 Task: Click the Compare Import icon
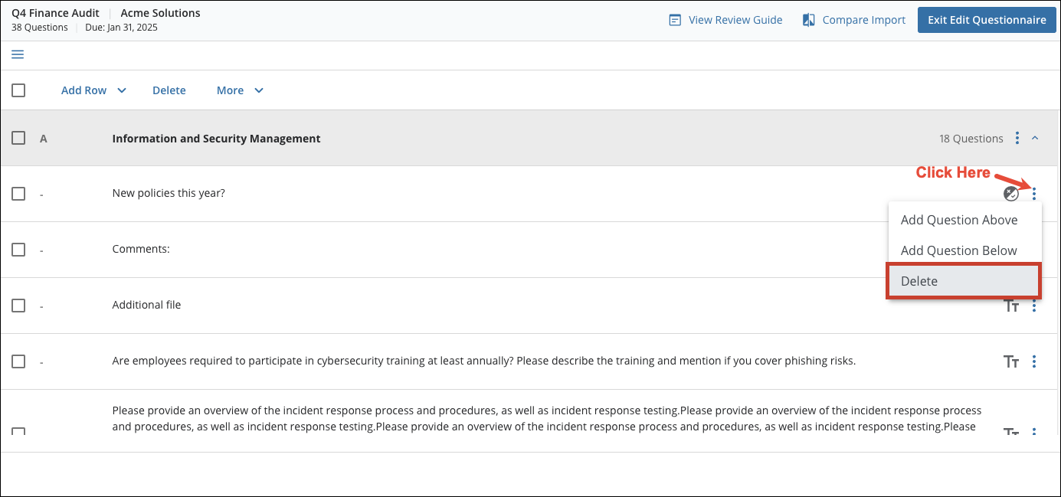coord(808,20)
